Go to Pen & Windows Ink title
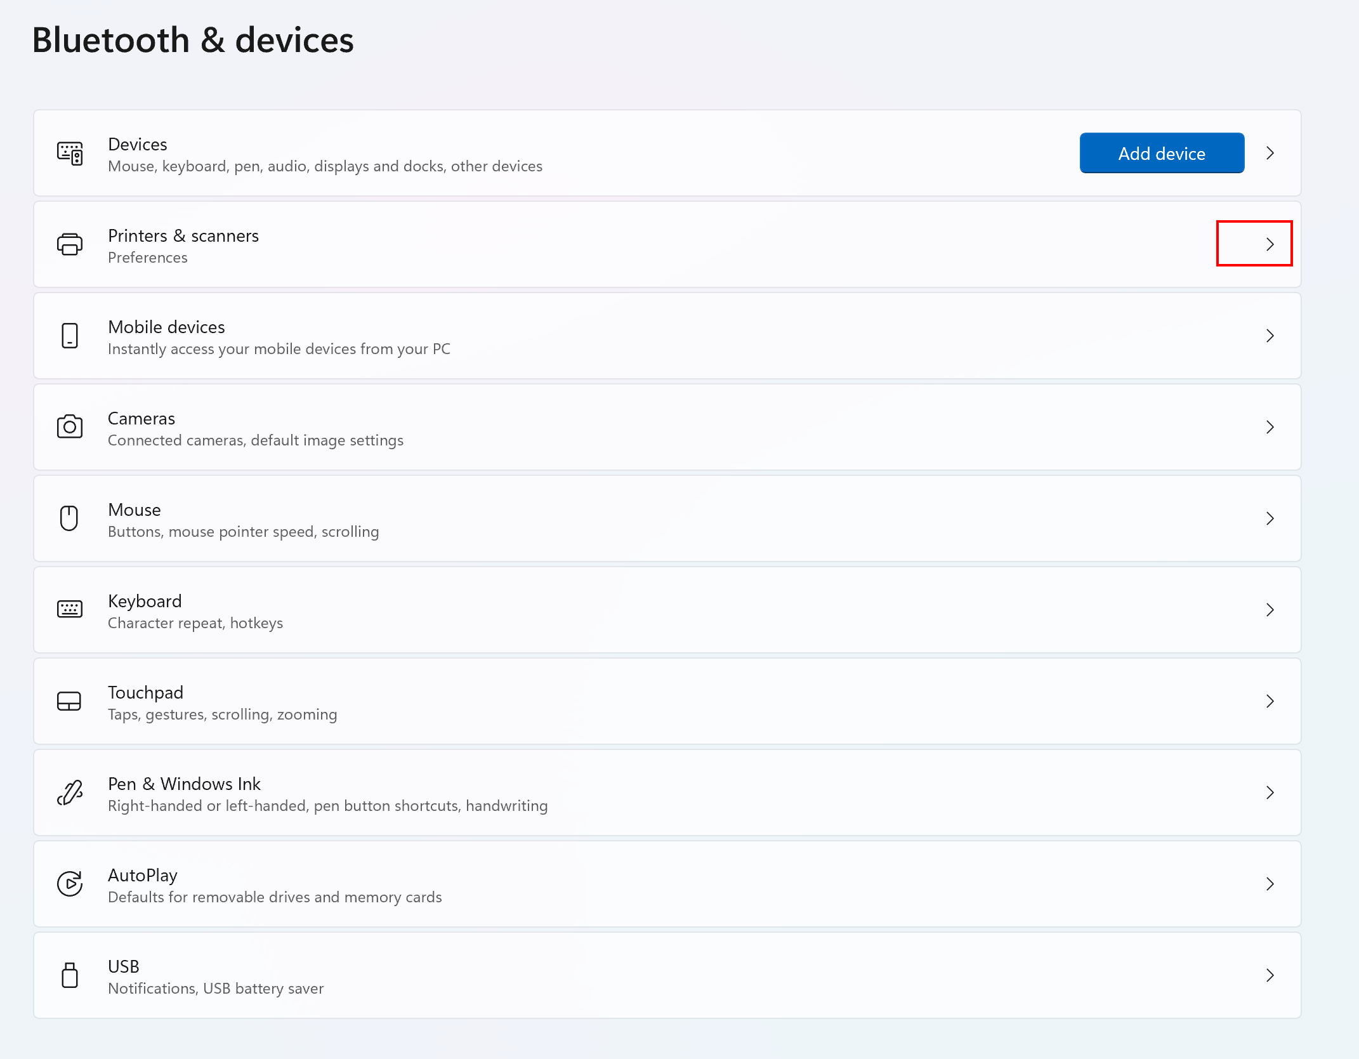Screen dimensions: 1359x1059 pos(184,784)
